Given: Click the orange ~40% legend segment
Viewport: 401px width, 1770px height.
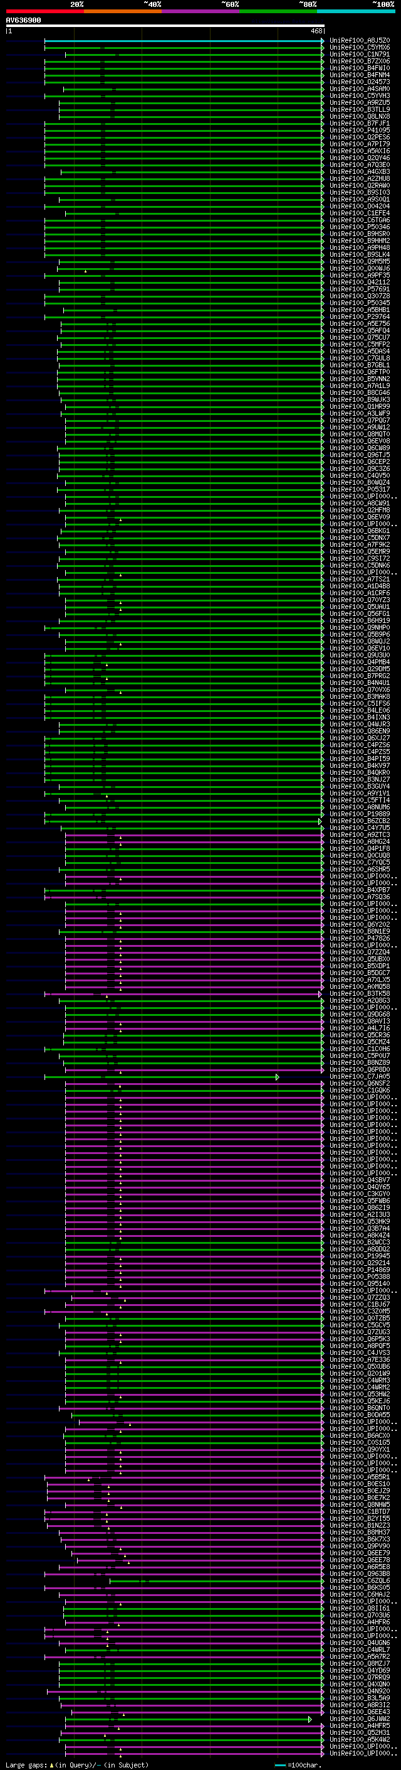Looking at the screenshot, I should (x=123, y=11).
